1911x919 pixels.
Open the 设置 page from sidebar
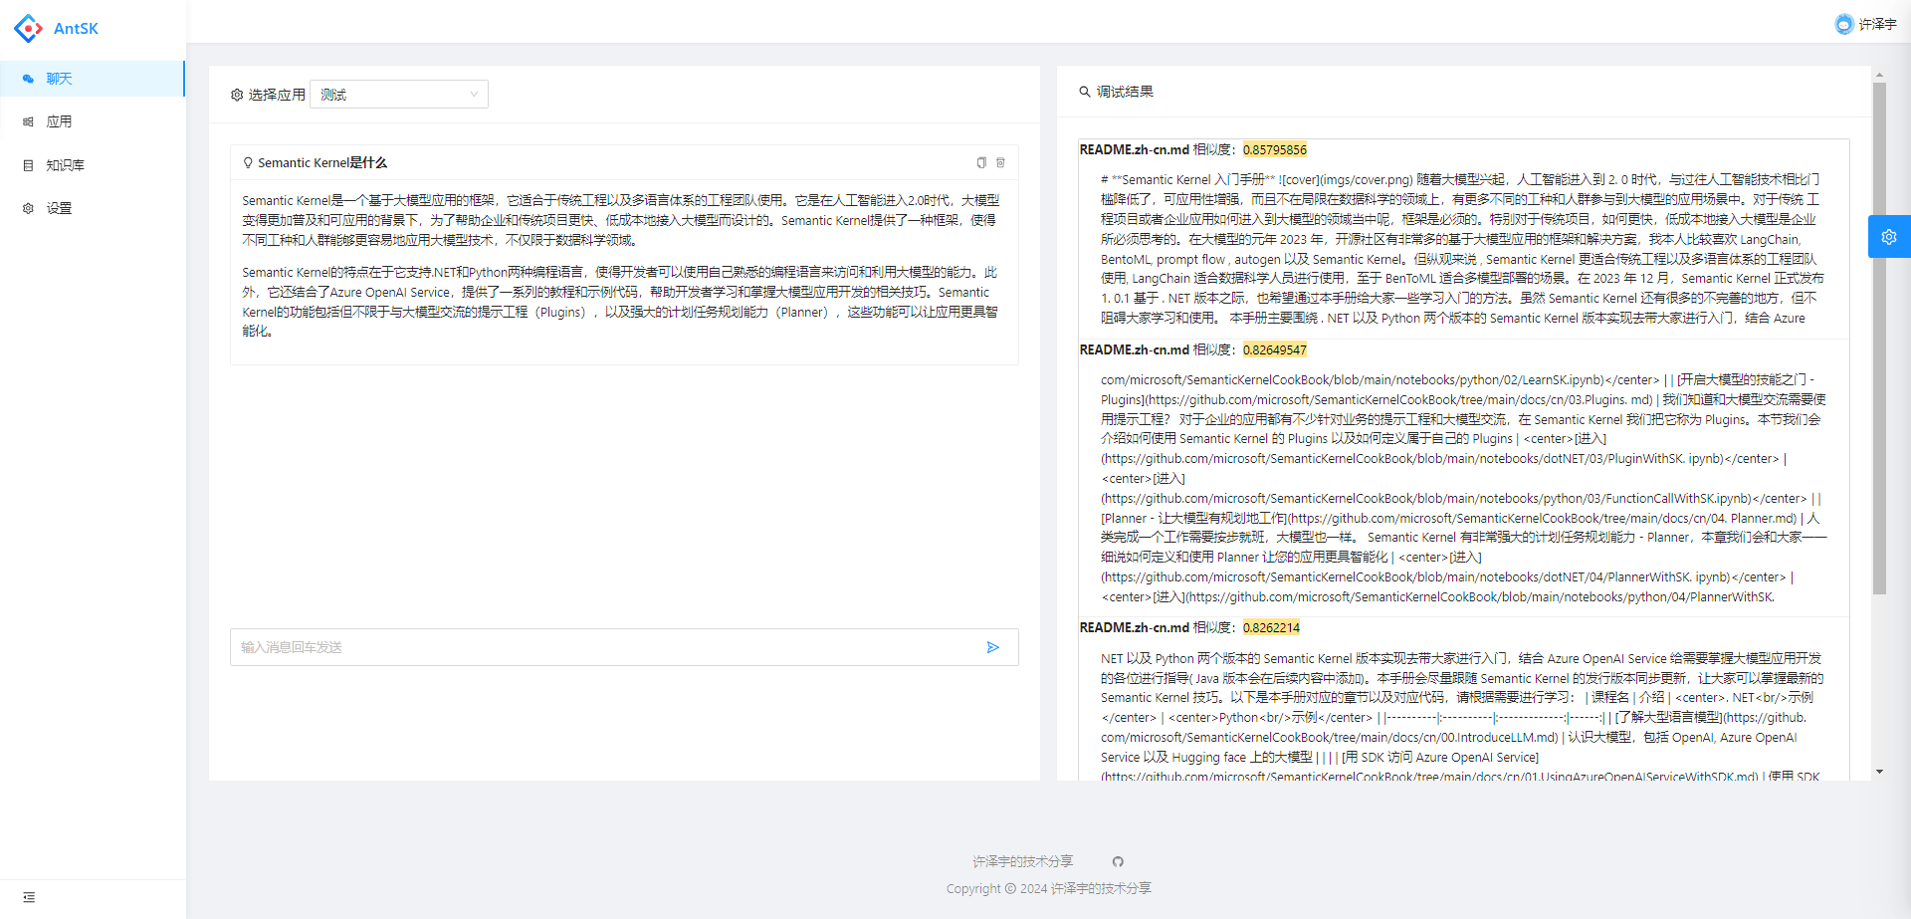[59, 208]
